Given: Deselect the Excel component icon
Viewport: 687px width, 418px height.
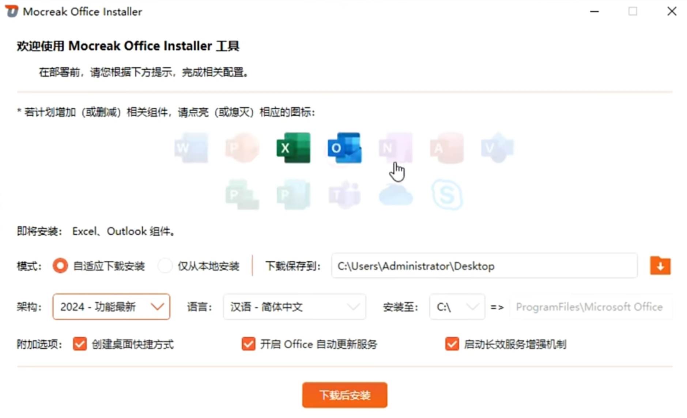Looking at the screenshot, I should tap(293, 147).
